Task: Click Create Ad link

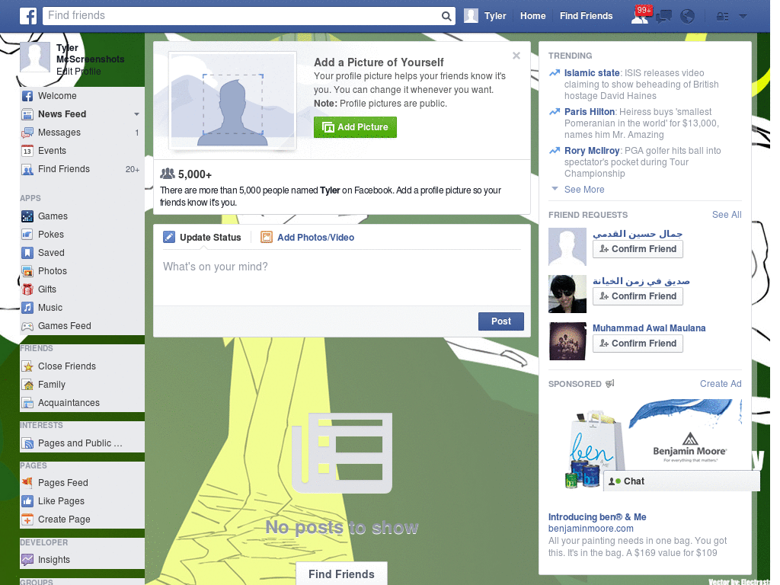Action: 721,384
